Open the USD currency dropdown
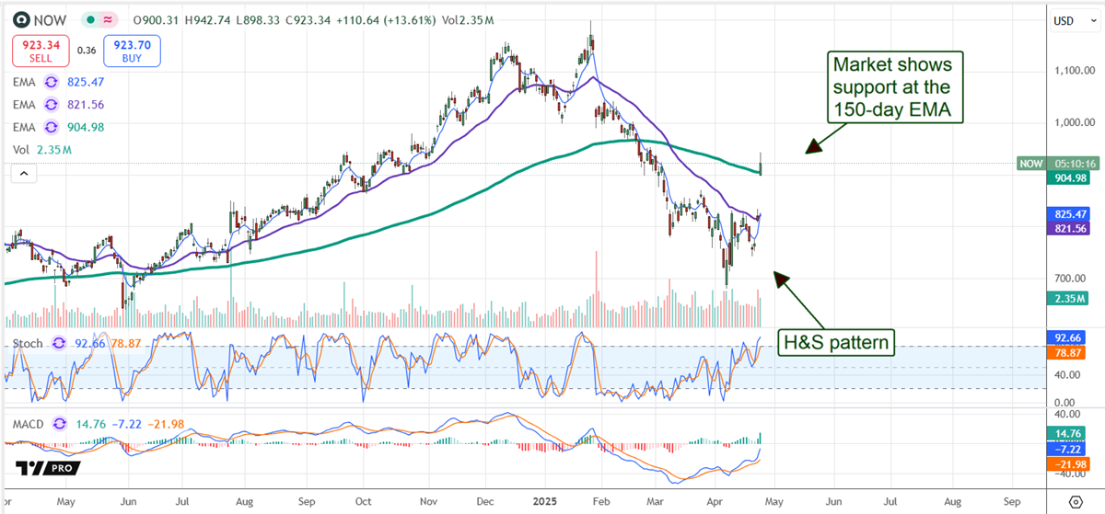The image size is (1105, 514). tap(1064, 19)
